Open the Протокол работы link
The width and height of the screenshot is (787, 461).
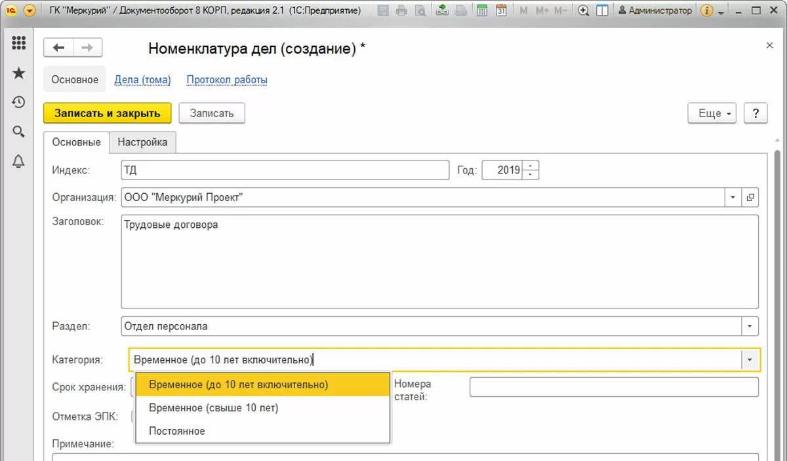(x=227, y=80)
